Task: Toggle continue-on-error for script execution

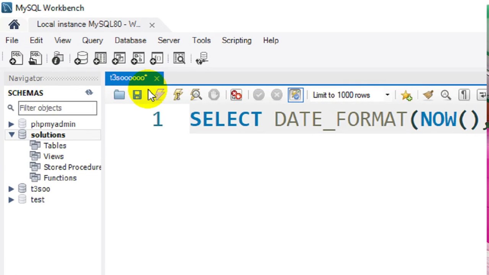Action: pos(236,95)
